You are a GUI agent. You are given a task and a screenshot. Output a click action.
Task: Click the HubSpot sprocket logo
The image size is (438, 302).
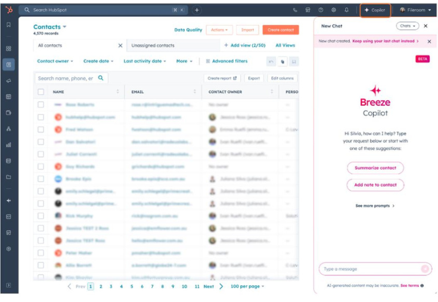(x=9, y=10)
